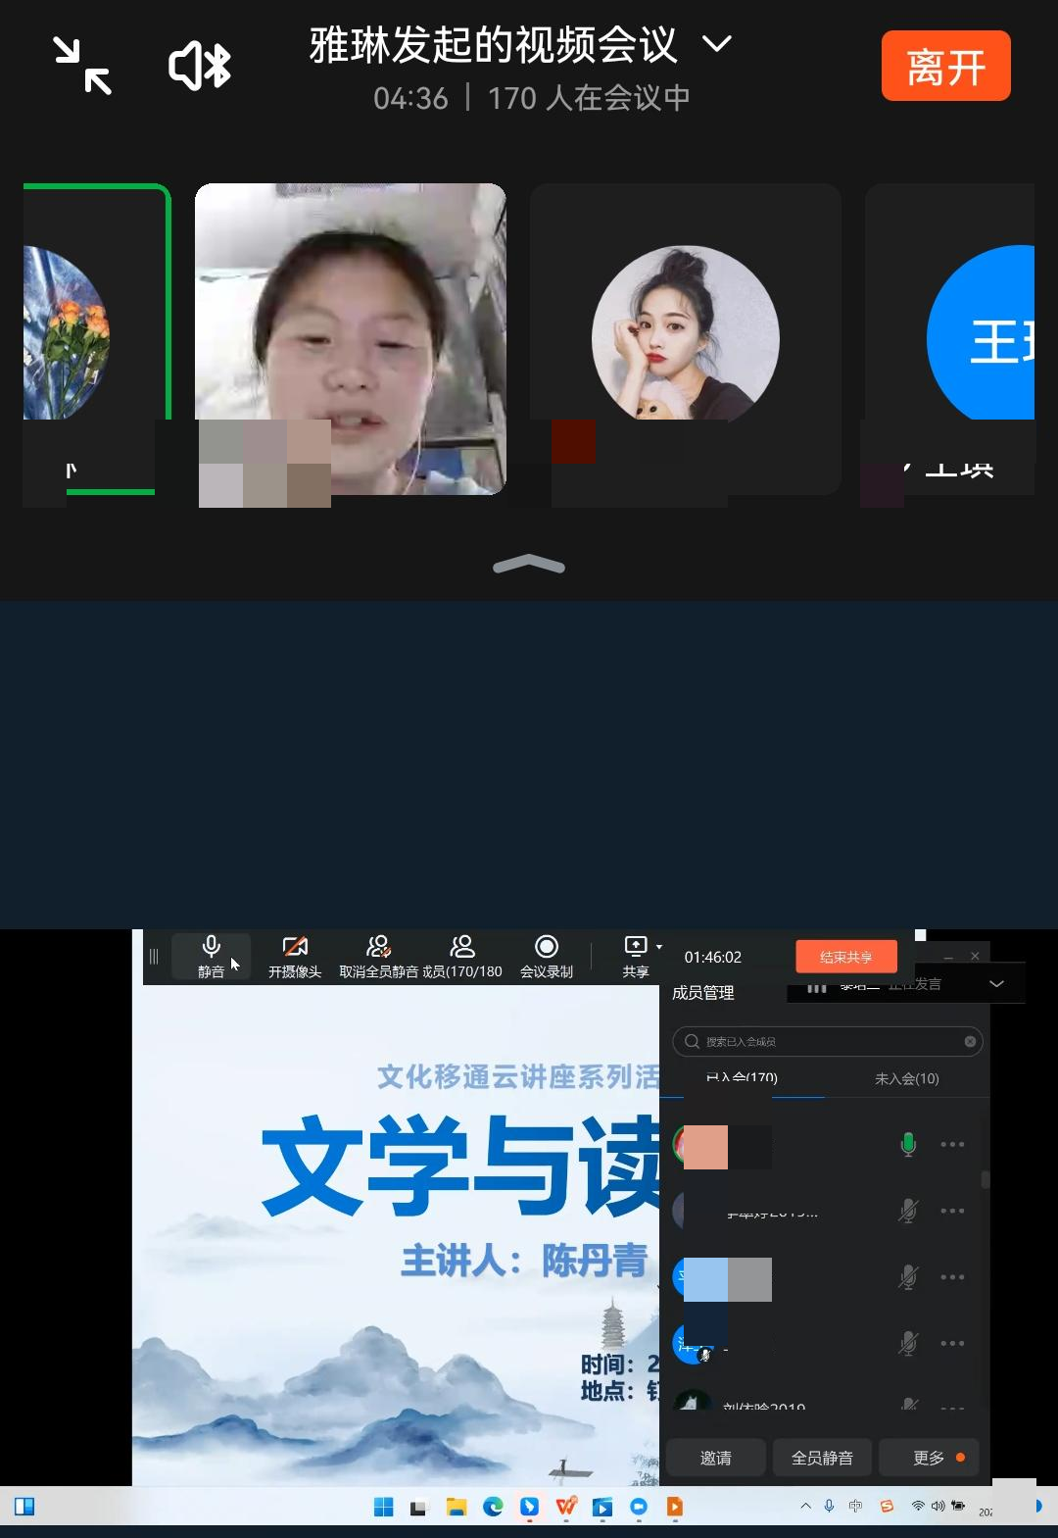Image resolution: width=1058 pixels, height=1538 pixels.
Task: Open Microsoft Edge from the taskbar
Action: 493,1507
